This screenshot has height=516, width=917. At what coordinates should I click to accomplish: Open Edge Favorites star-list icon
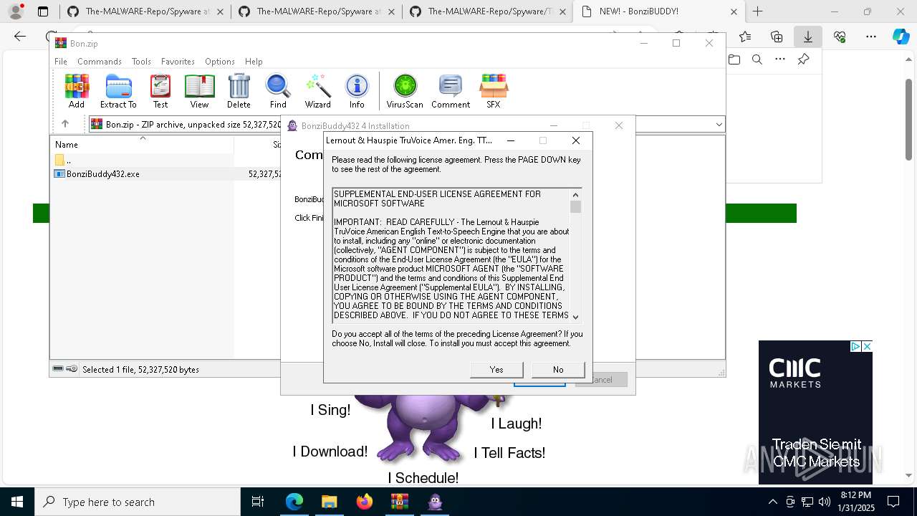click(x=745, y=37)
